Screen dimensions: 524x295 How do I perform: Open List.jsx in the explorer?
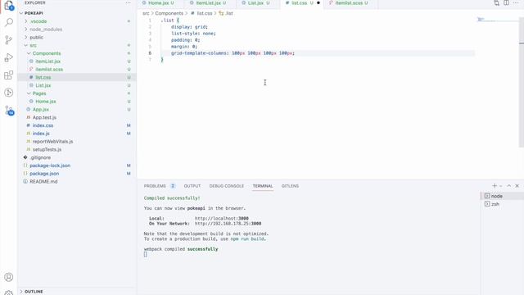coord(43,85)
